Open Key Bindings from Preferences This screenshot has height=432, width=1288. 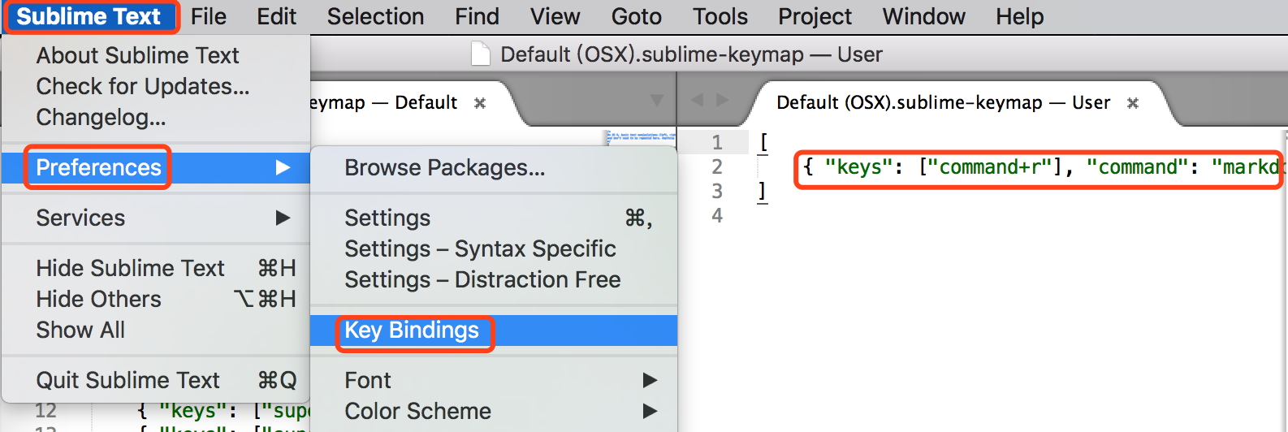coord(412,330)
